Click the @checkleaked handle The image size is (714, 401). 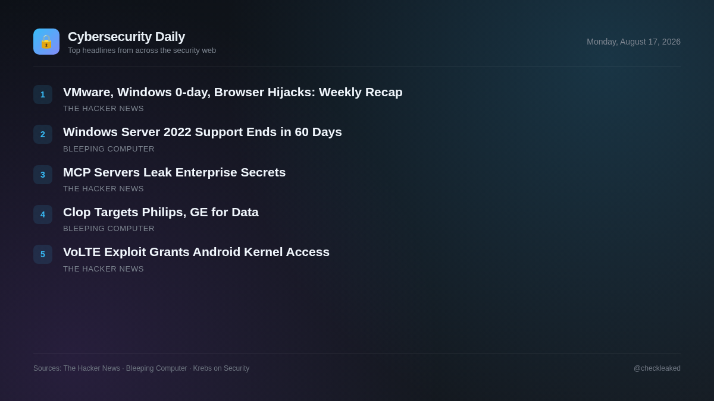[657, 368]
